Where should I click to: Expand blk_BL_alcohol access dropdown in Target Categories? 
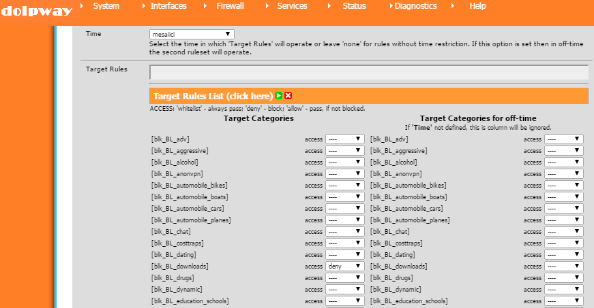click(344, 162)
